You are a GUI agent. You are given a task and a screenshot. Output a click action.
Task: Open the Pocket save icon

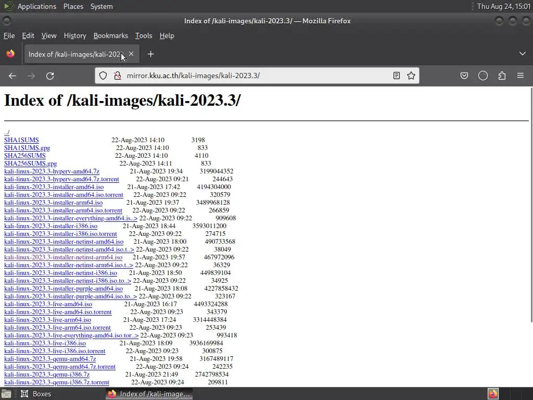[464, 76]
